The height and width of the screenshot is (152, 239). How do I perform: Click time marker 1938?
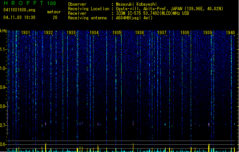pos(185,33)
